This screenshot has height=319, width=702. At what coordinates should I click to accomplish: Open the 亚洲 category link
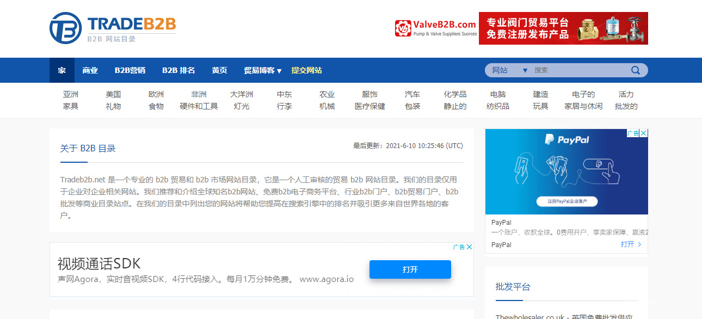coord(71,94)
